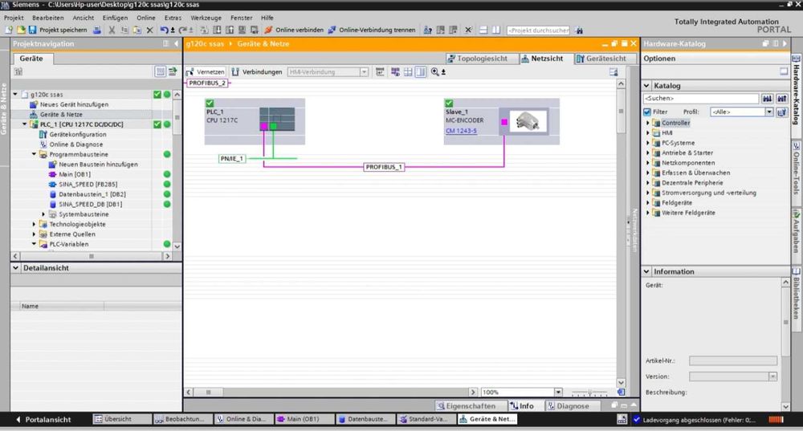
Task: Expand 'Externe Quellen' folder
Action: 34,234
